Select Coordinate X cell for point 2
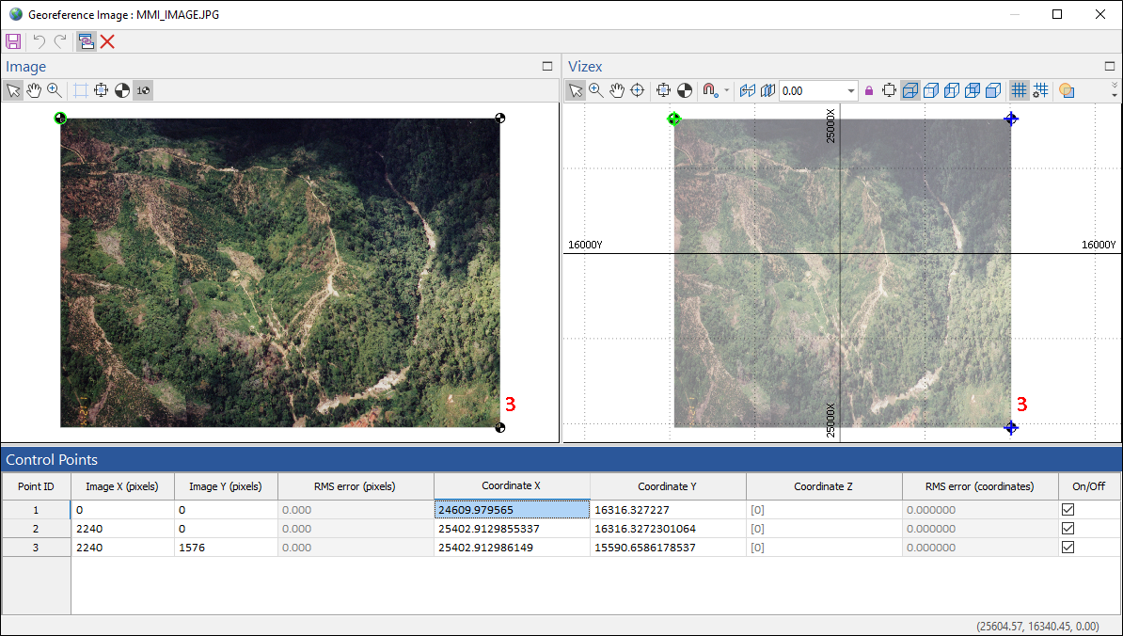This screenshot has width=1123, height=636. pyautogui.click(x=512, y=529)
